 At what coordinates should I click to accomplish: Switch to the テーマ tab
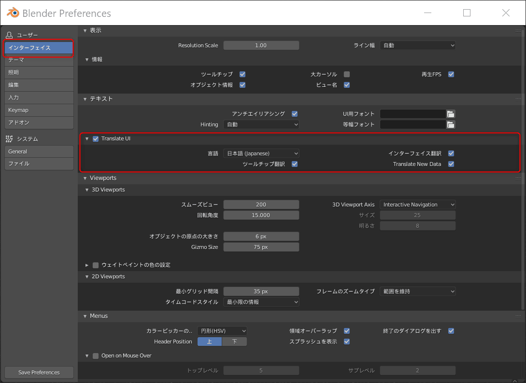pyautogui.click(x=39, y=60)
